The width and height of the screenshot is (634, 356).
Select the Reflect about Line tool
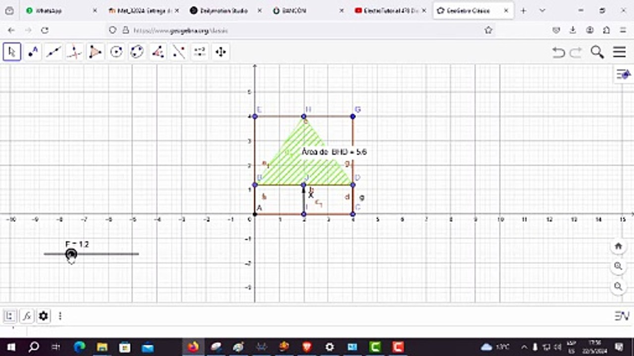[x=179, y=52]
